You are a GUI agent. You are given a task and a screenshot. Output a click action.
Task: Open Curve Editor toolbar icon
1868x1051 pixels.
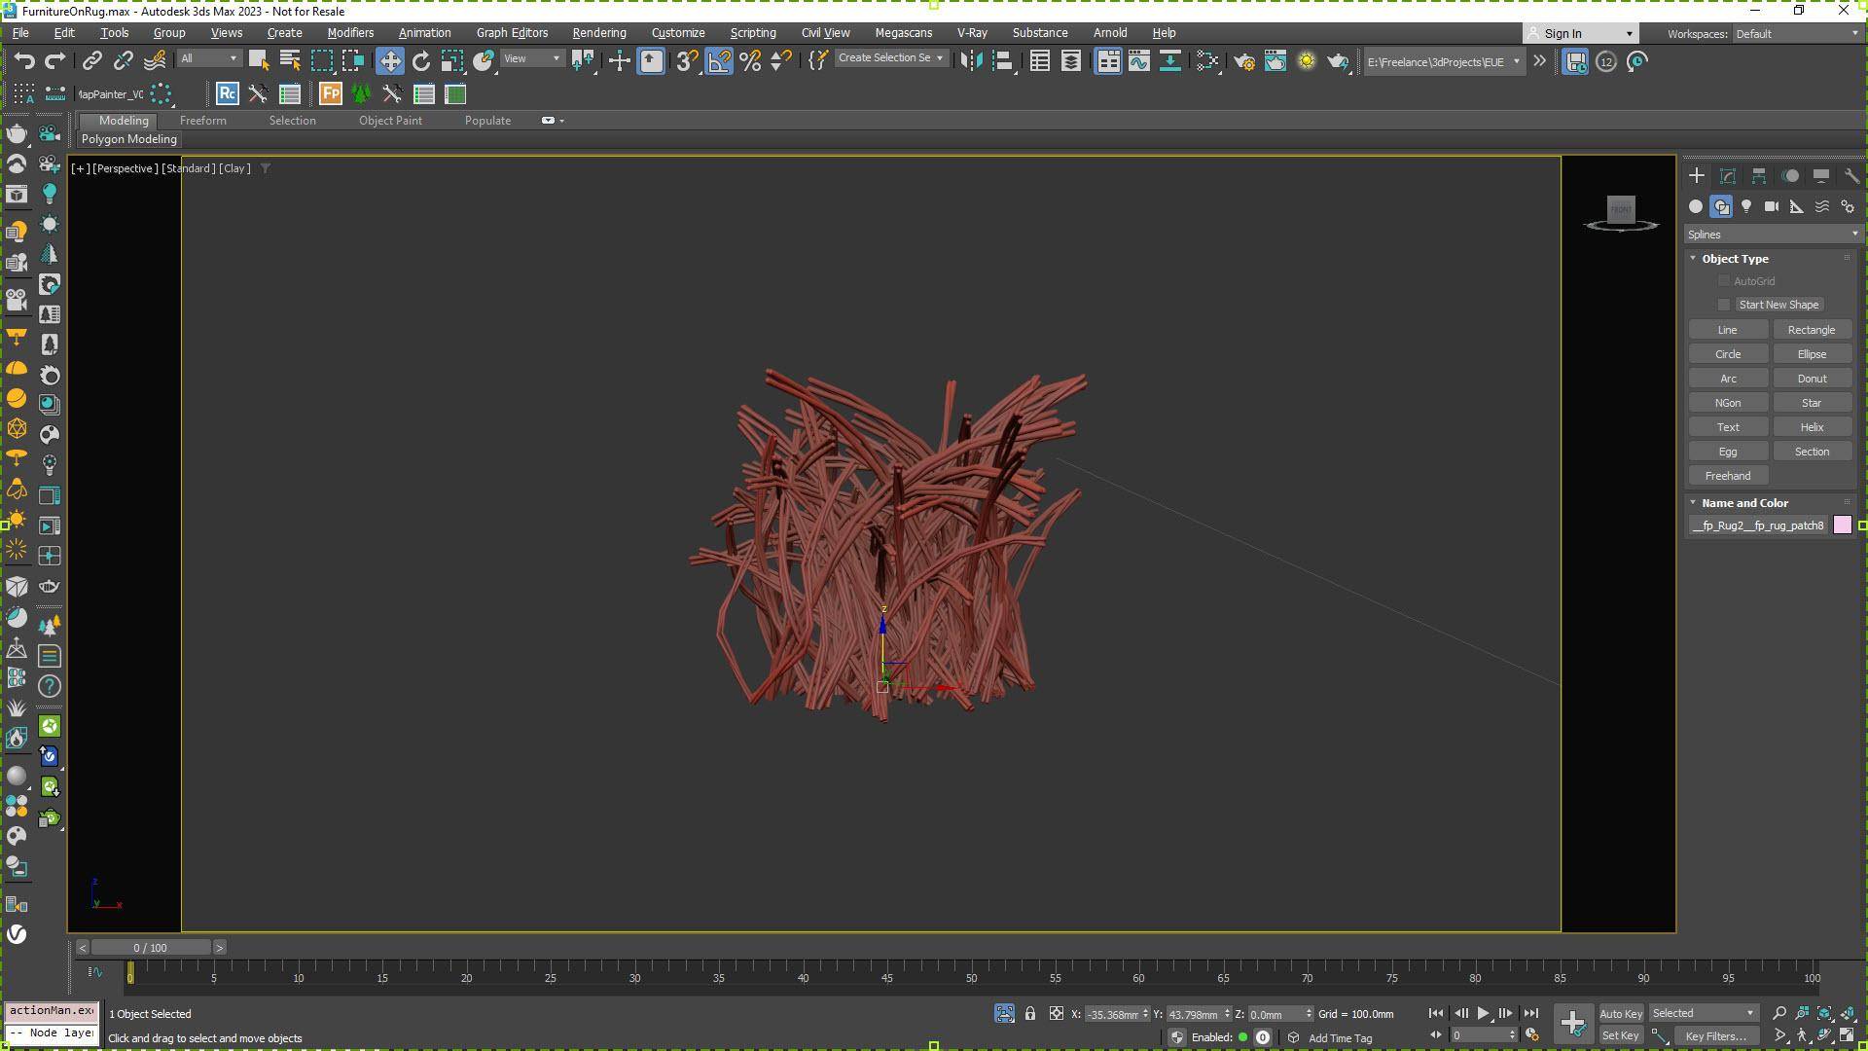[x=1138, y=61]
